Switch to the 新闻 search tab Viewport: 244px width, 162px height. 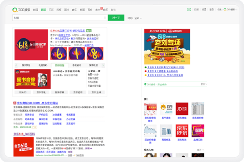[x=35, y=10]
